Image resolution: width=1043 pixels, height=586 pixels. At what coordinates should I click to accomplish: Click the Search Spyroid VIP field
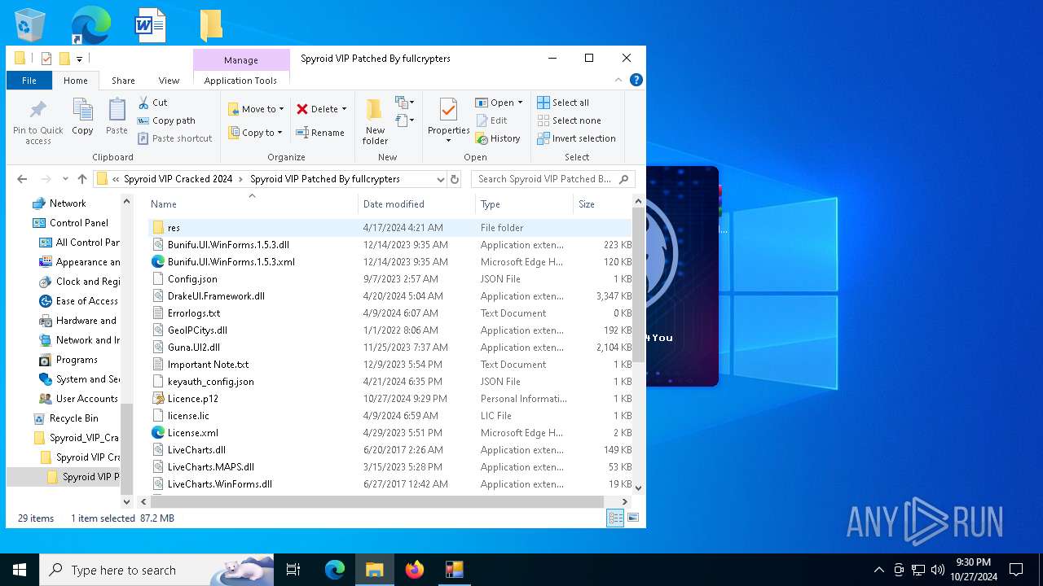point(552,179)
